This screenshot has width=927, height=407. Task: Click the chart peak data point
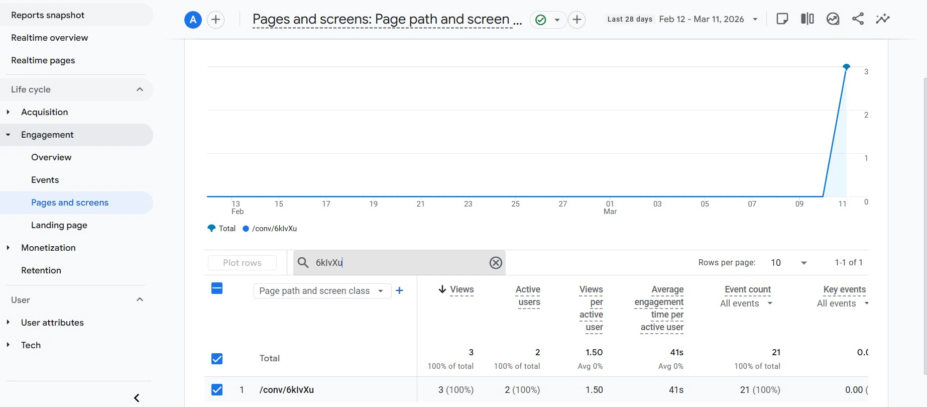[846, 67]
